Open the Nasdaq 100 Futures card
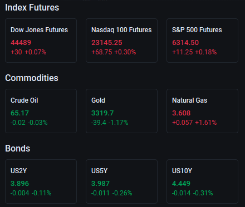 (121, 41)
